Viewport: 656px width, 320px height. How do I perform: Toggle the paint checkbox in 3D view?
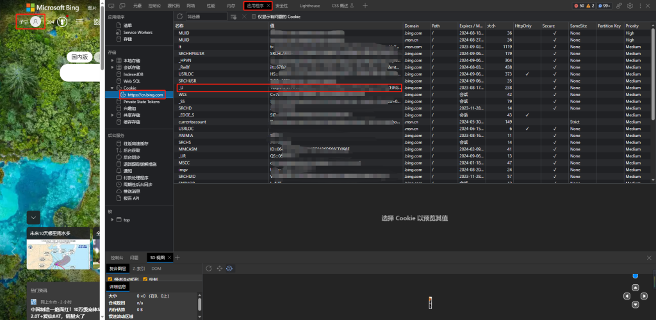pos(145,279)
